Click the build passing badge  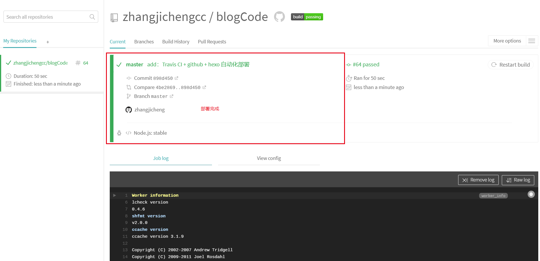[307, 17]
